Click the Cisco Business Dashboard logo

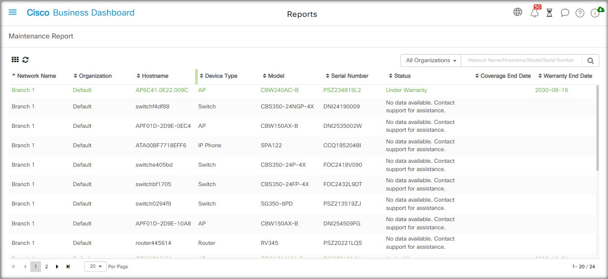(80, 13)
